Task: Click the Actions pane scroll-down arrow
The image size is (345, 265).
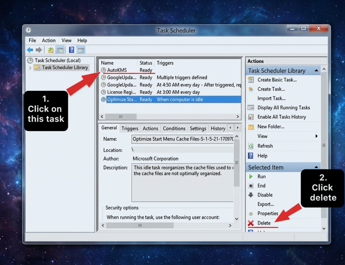Action: (x=324, y=228)
